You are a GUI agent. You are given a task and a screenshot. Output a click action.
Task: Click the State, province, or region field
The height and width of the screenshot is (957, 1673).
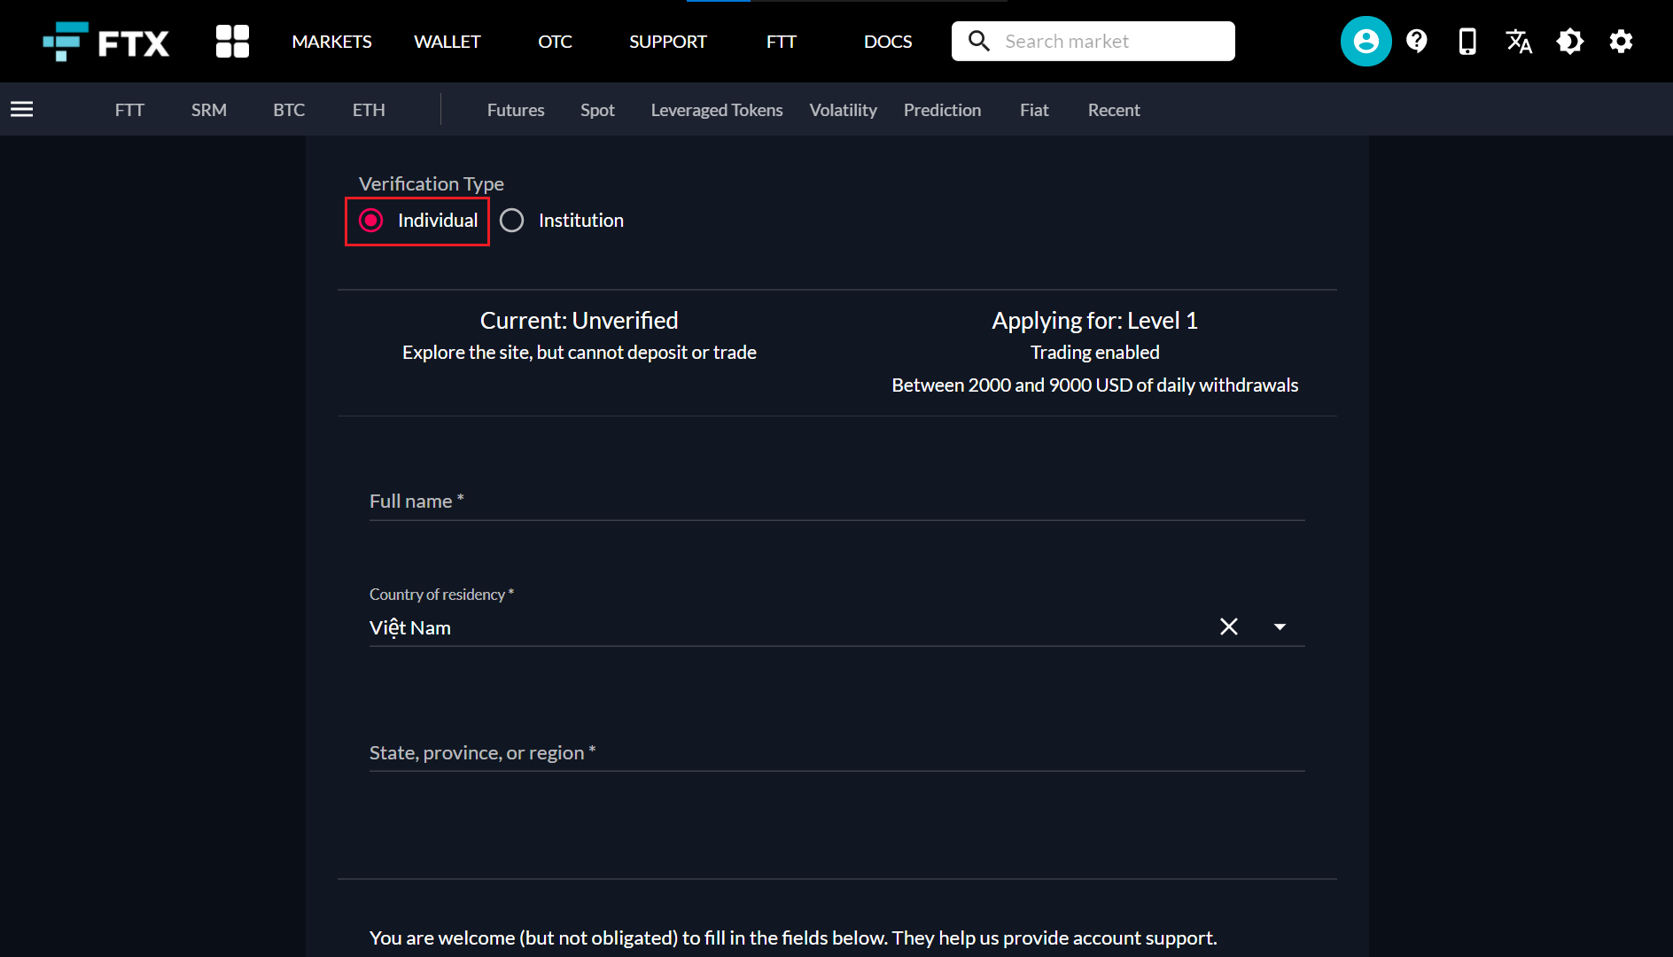(x=836, y=753)
